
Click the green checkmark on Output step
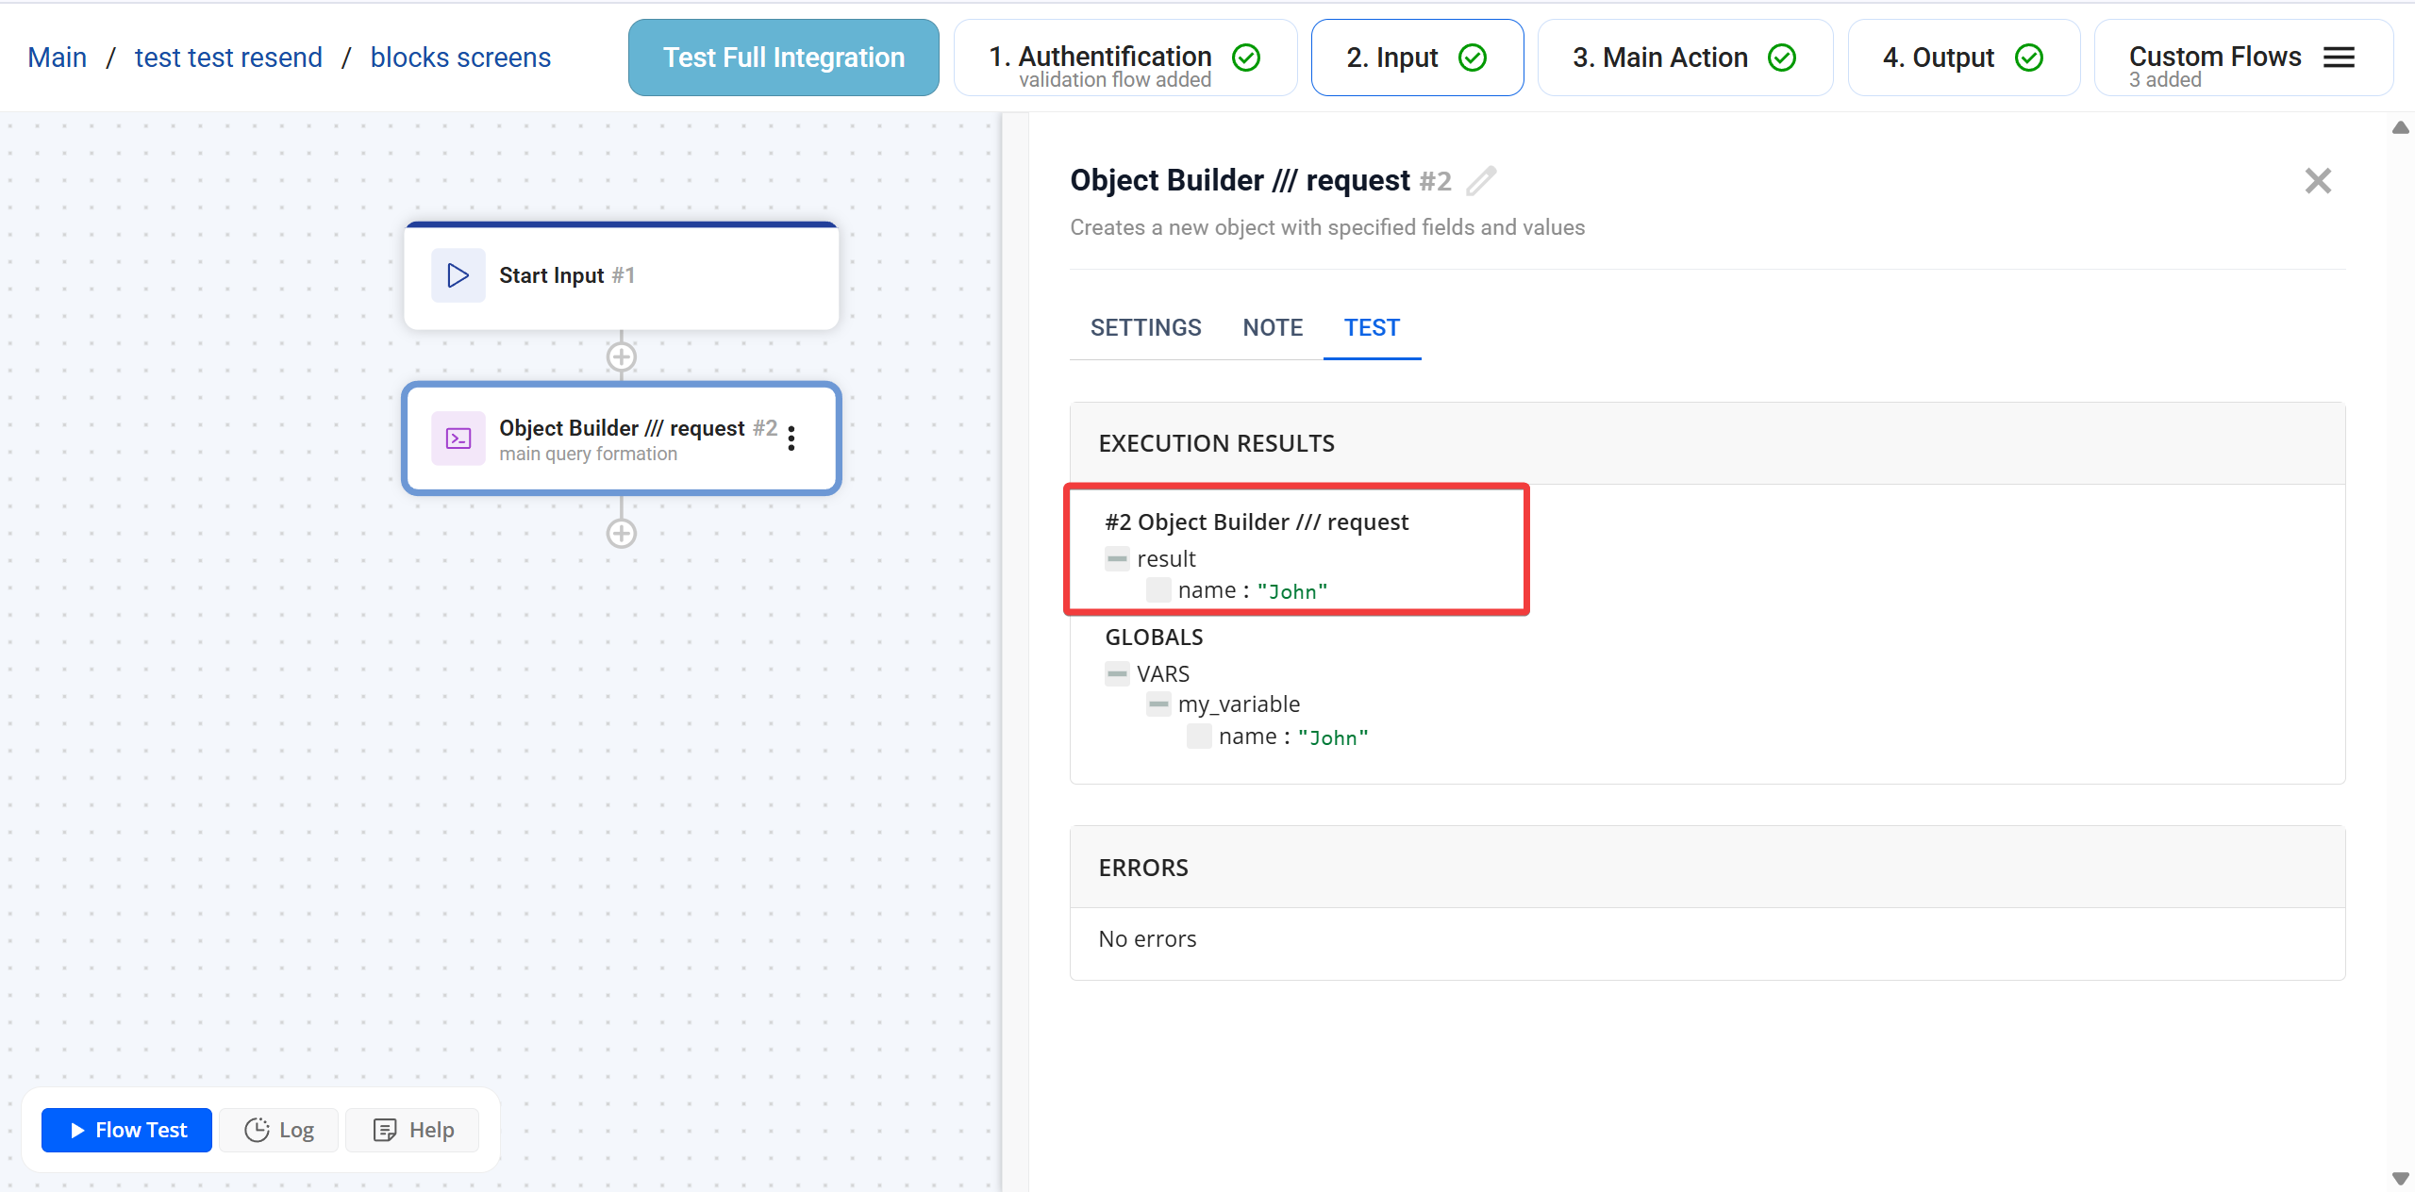point(2029,58)
